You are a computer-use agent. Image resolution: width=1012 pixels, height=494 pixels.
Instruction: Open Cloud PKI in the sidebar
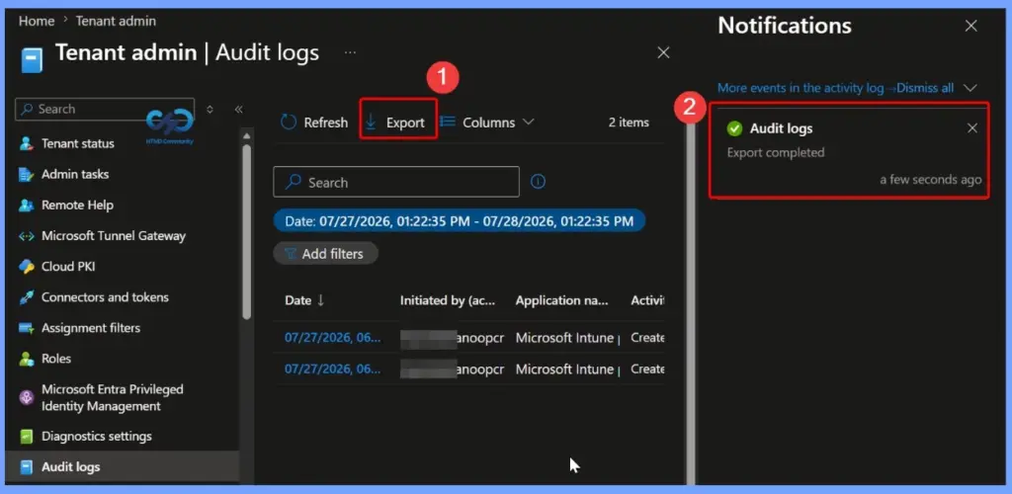[68, 267]
